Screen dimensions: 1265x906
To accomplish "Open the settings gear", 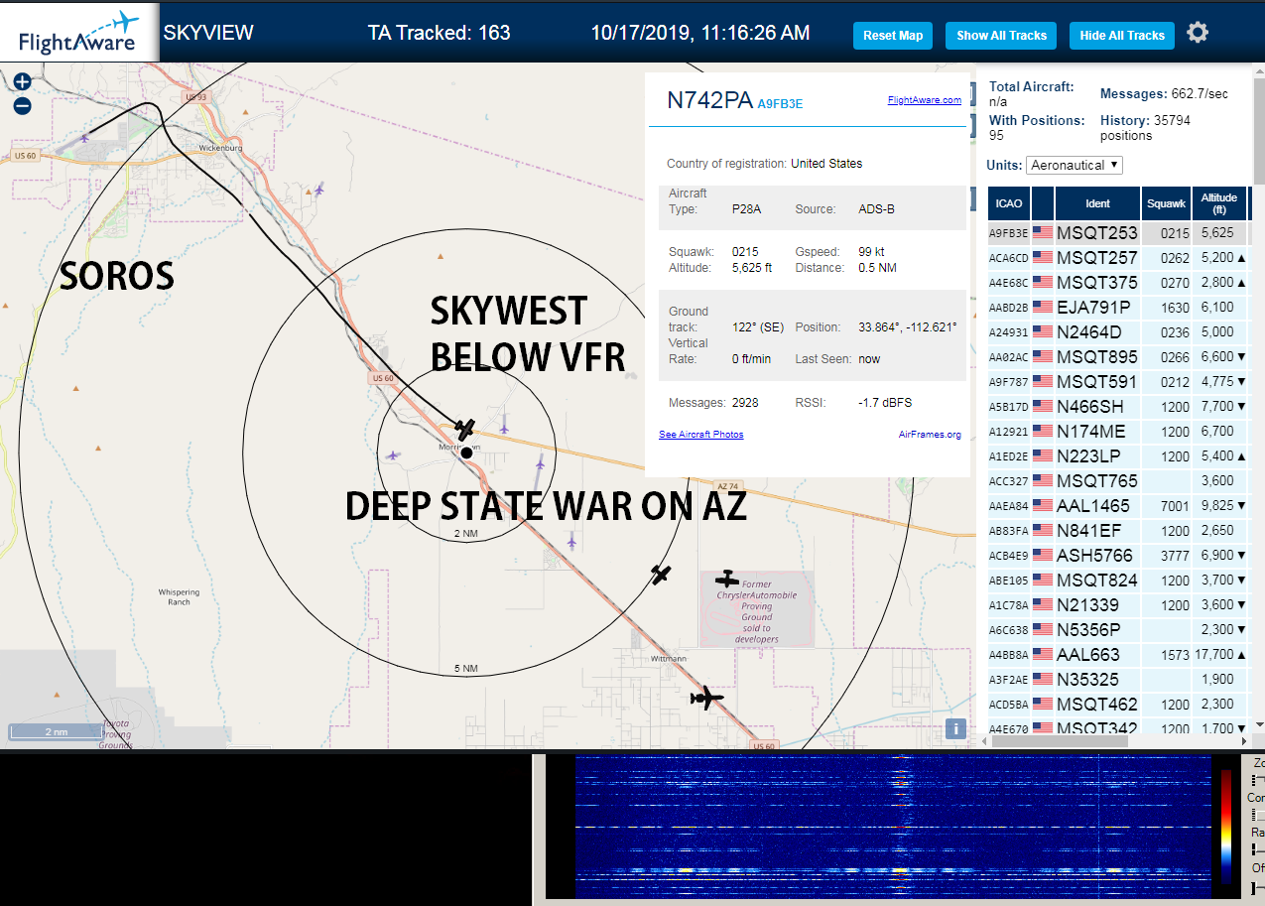I will click(1198, 33).
